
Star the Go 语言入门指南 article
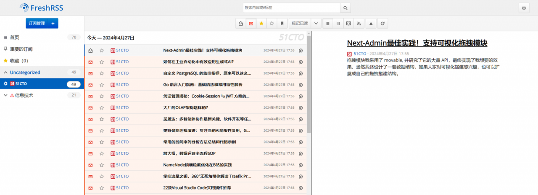(x=102, y=85)
